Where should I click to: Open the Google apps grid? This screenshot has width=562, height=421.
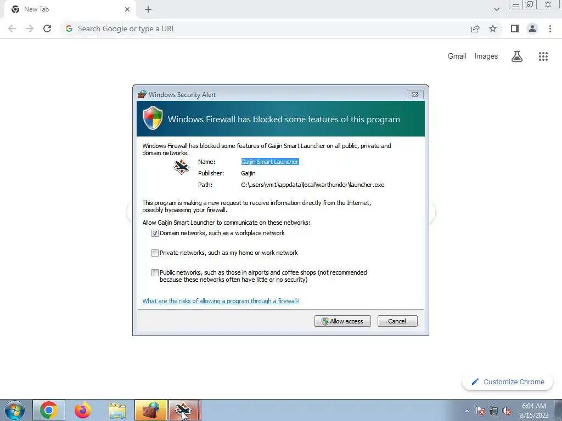coord(543,56)
